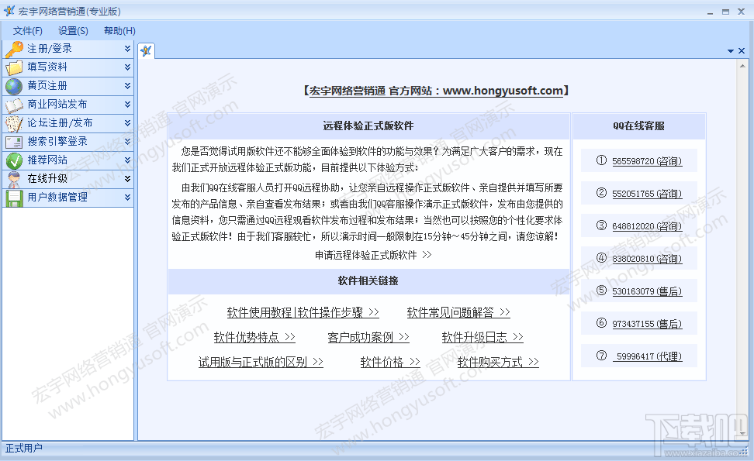Open the tab list dropdown arrow
The height and width of the screenshot is (461, 754).
click(731, 51)
